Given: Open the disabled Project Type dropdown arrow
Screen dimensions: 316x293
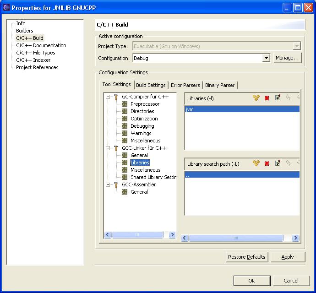Looking at the screenshot, I should (x=297, y=46).
